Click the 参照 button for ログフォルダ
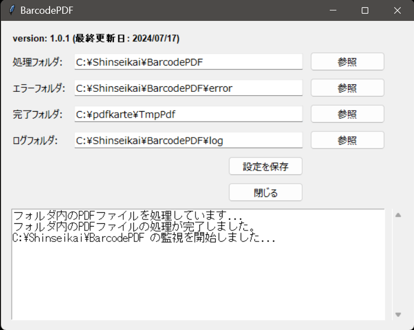This screenshot has width=414, height=330. pos(347,140)
